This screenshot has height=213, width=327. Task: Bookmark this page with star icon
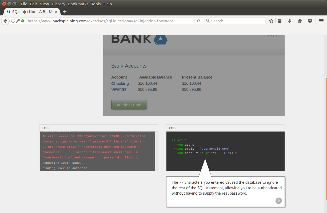271,21
